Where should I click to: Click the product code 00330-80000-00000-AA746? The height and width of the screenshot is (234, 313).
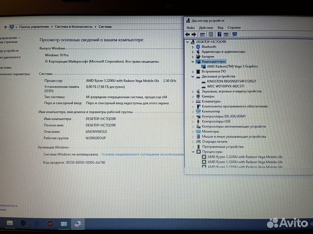[86, 162]
